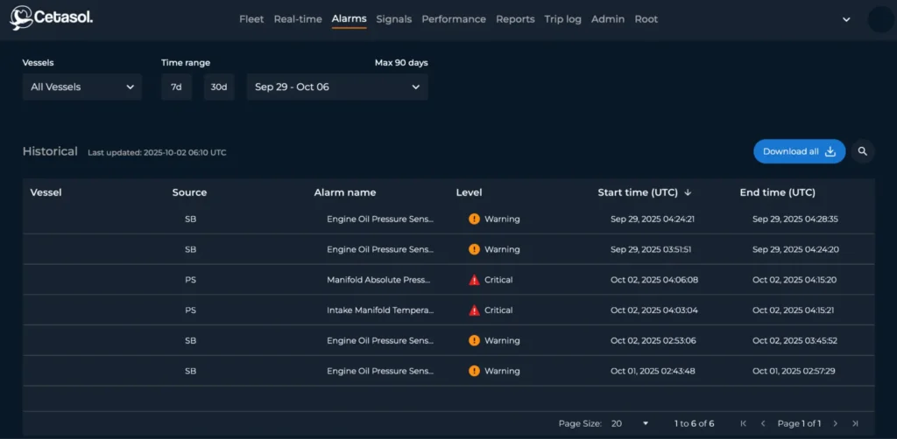Image resolution: width=897 pixels, height=439 pixels.
Task: Go to the first page arrow
Action: click(744, 423)
